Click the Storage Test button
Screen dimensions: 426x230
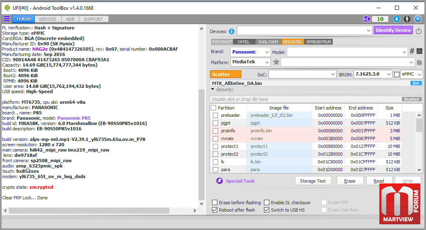tap(313, 181)
